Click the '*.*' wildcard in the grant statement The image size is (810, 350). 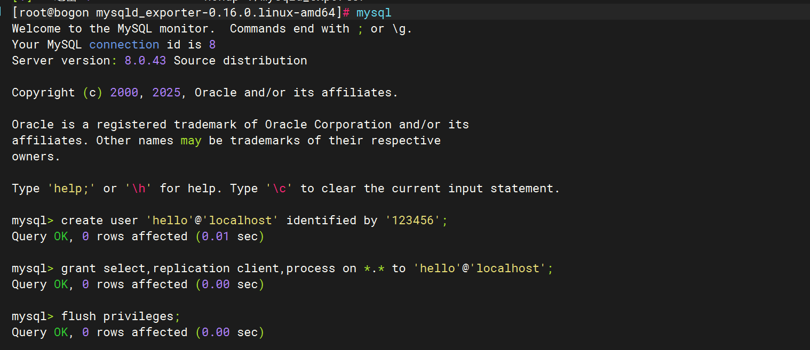click(374, 268)
